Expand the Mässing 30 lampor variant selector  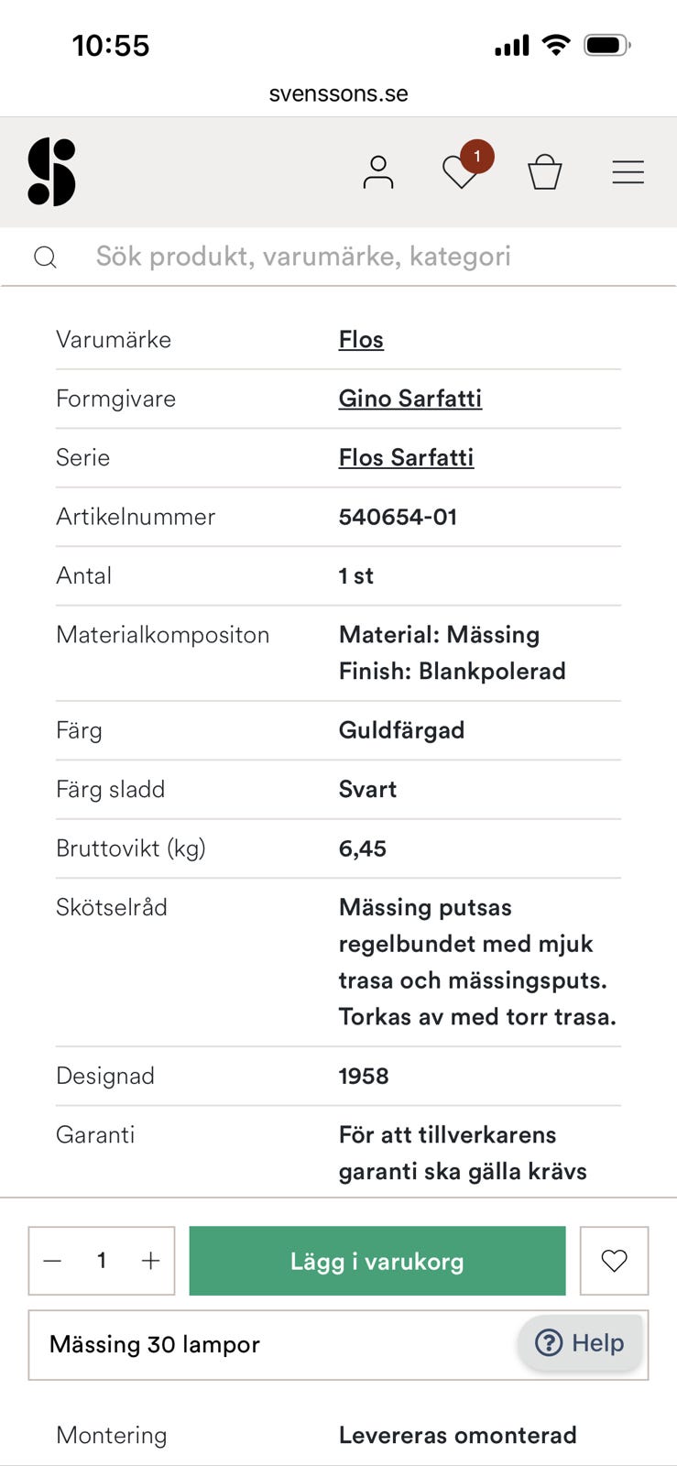pos(275,1344)
